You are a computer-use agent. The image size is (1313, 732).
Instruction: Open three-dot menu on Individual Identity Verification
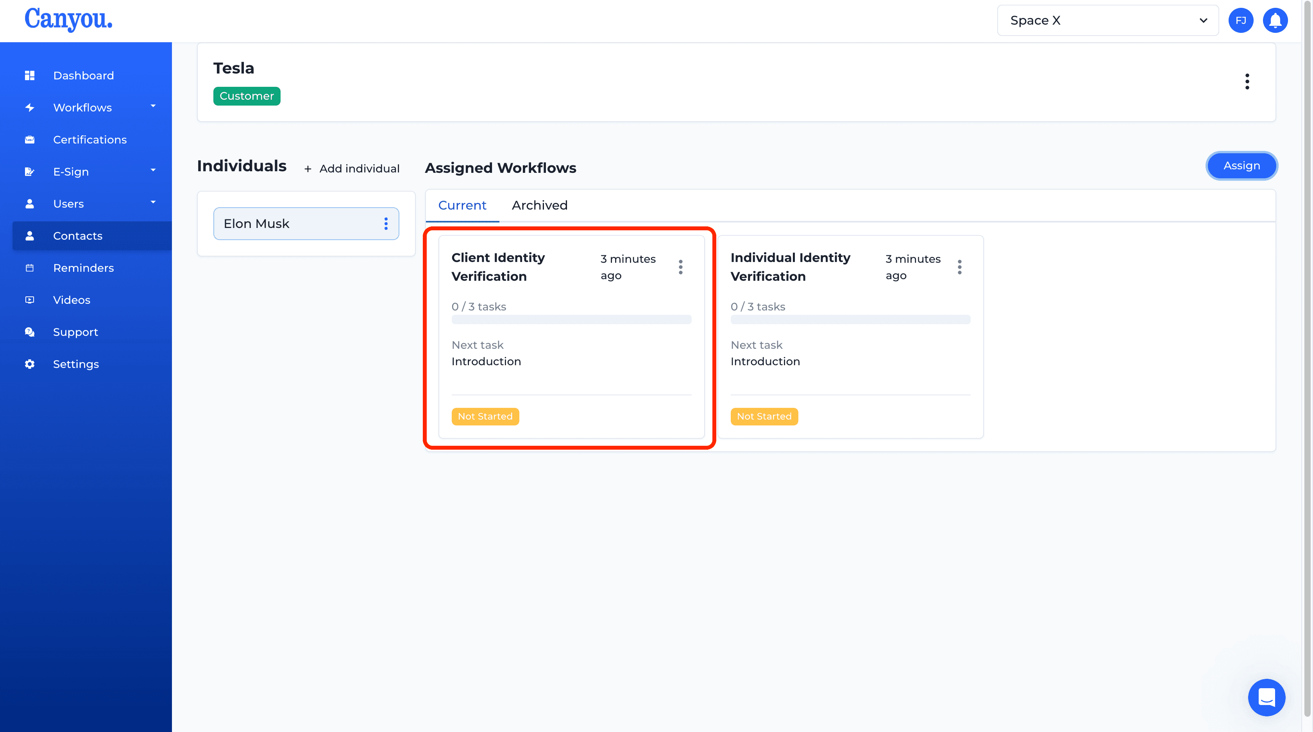[961, 267]
